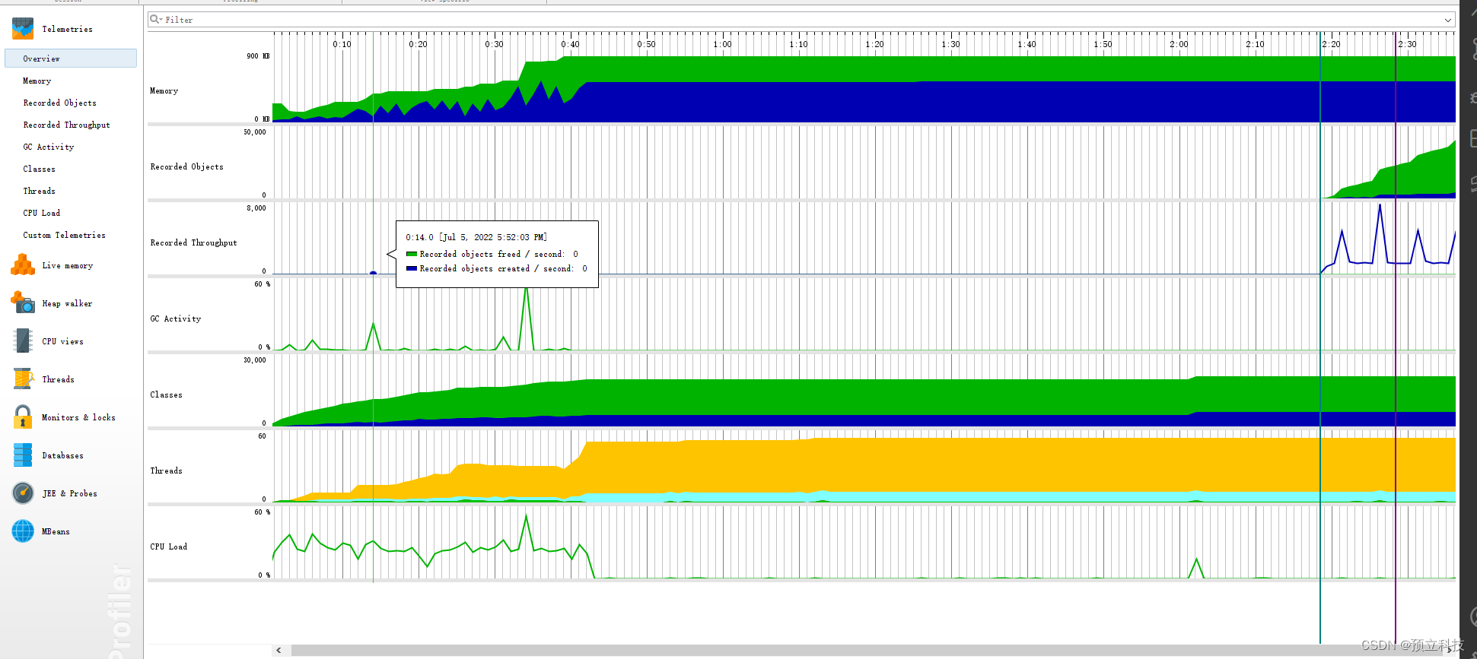Select Threads under Telemetries
1477x659 pixels.
(39, 191)
